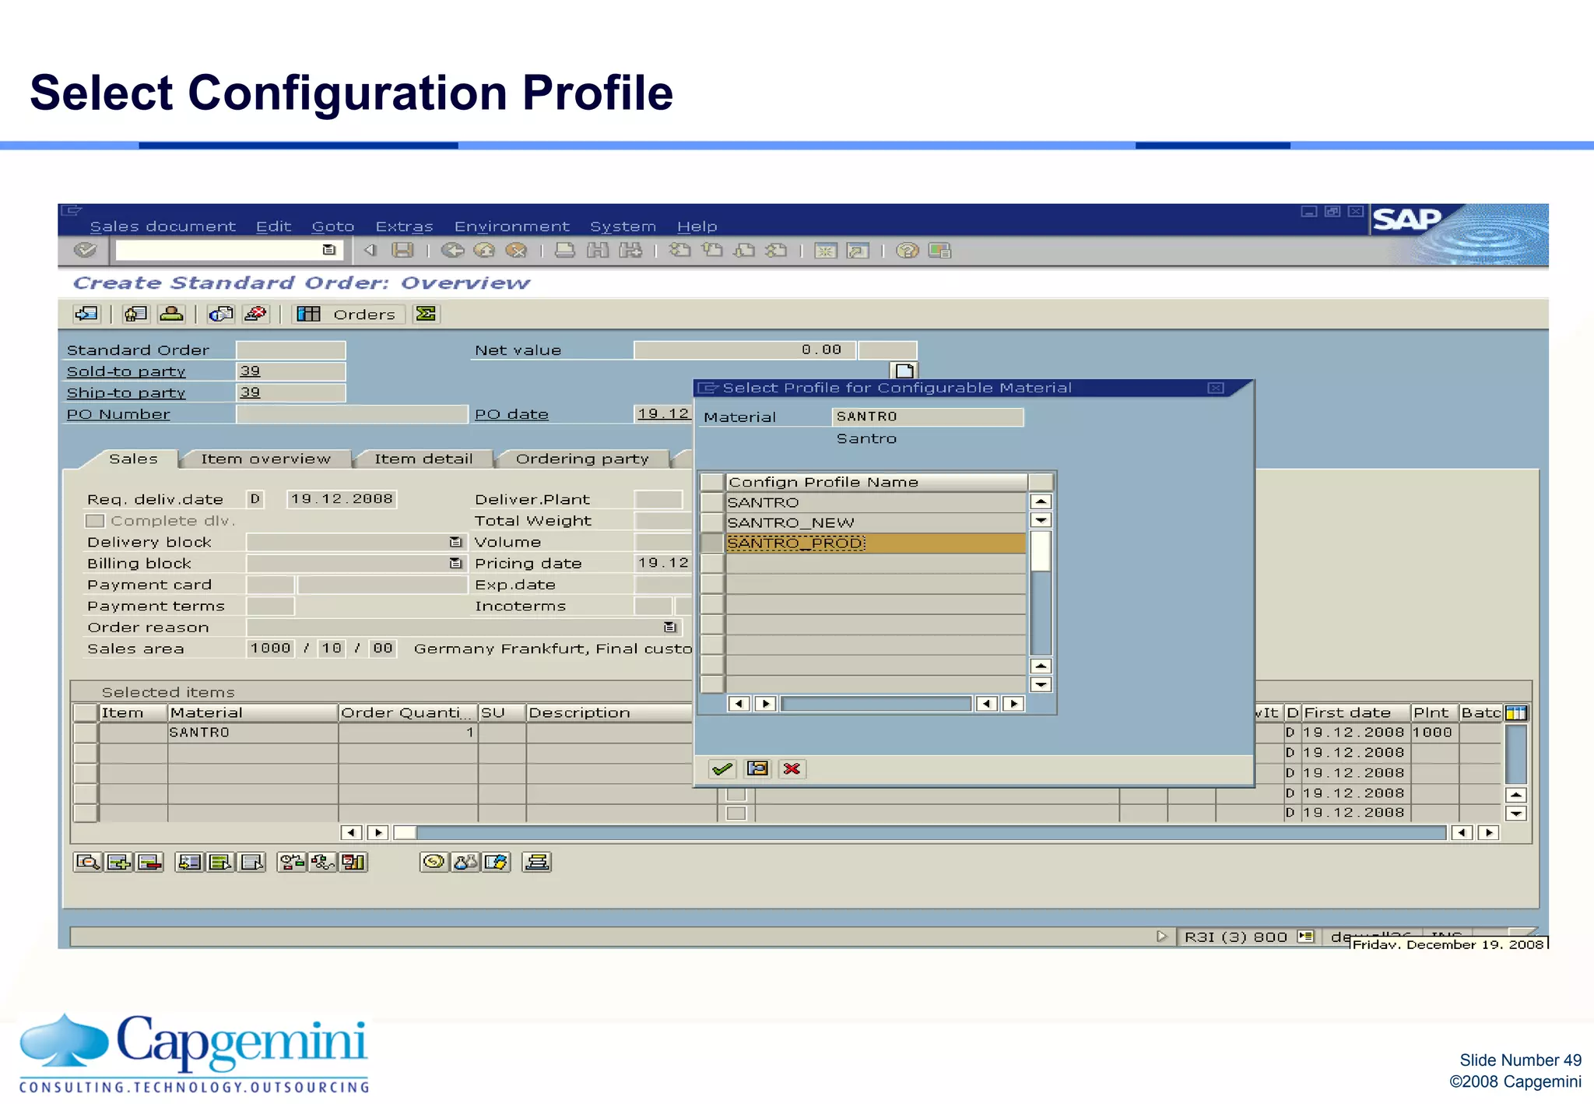The height and width of the screenshot is (1104, 1594).
Task: Click the Delete item row icon with red minus
Action: (149, 862)
